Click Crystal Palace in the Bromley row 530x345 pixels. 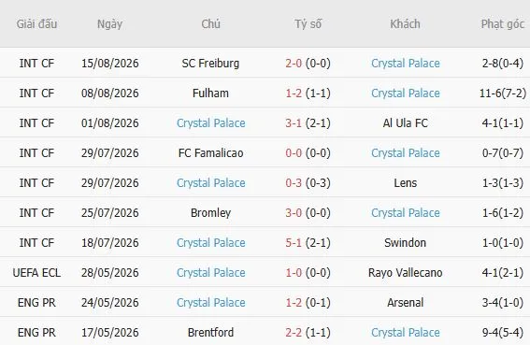pyautogui.click(x=406, y=213)
